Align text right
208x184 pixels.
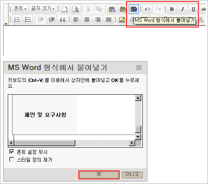click(x=98, y=20)
